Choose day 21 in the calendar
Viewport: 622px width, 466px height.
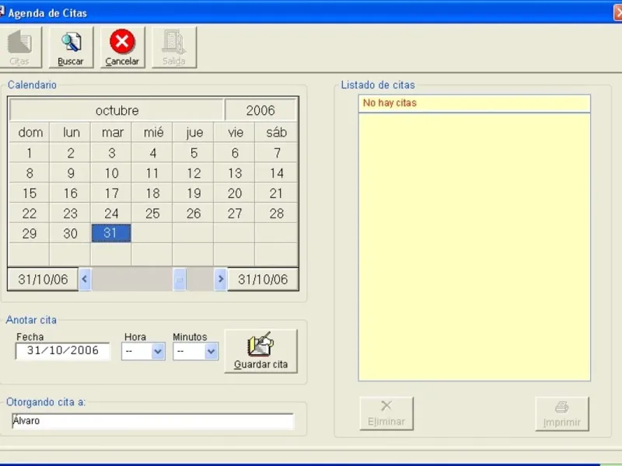(x=277, y=193)
